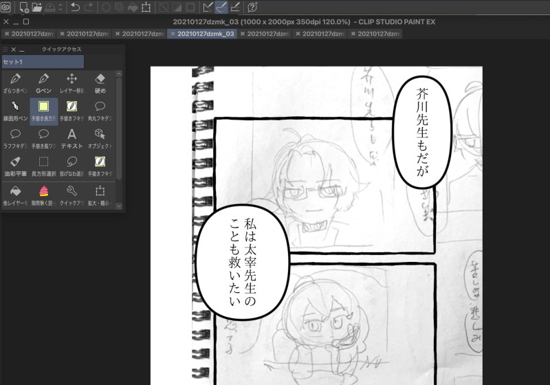Select the Gペン tool
Image resolution: width=550 pixels, height=385 pixels.
click(43, 83)
